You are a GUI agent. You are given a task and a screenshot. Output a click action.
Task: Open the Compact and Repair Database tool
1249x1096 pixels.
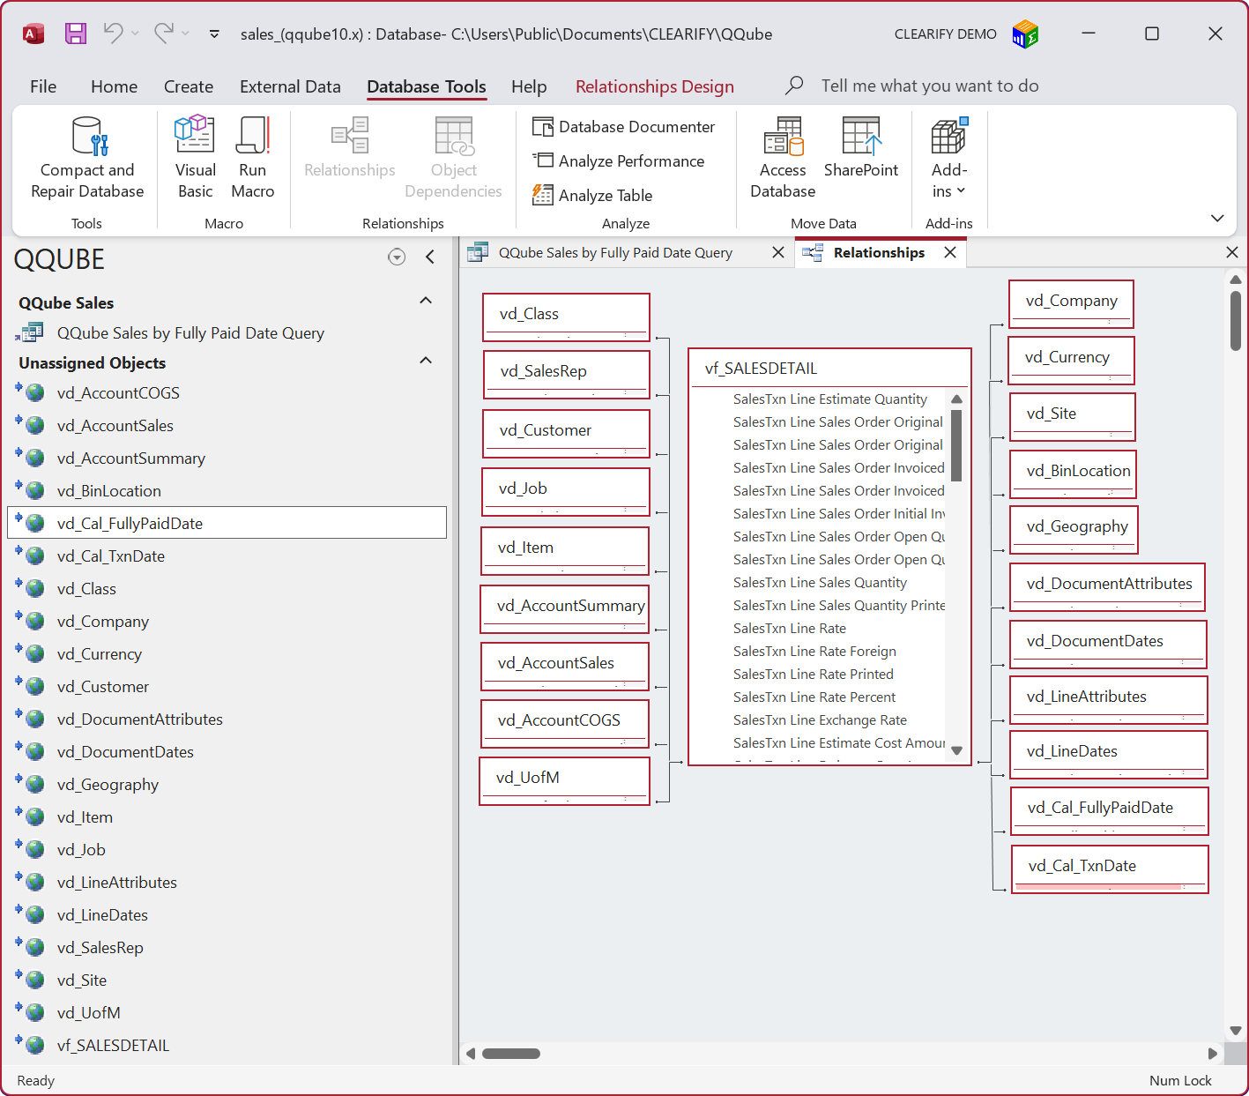click(85, 159)
